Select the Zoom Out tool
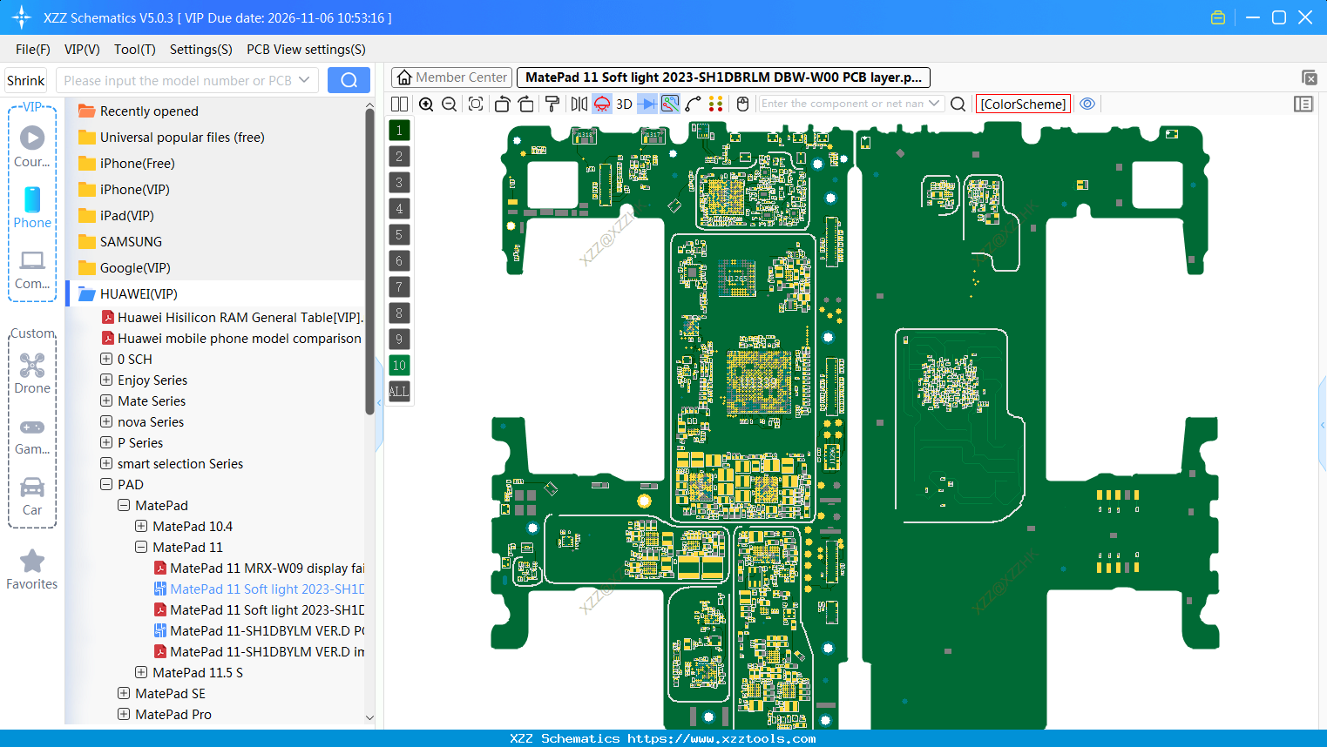This screenshot has height=747, width=1327. 448,104
